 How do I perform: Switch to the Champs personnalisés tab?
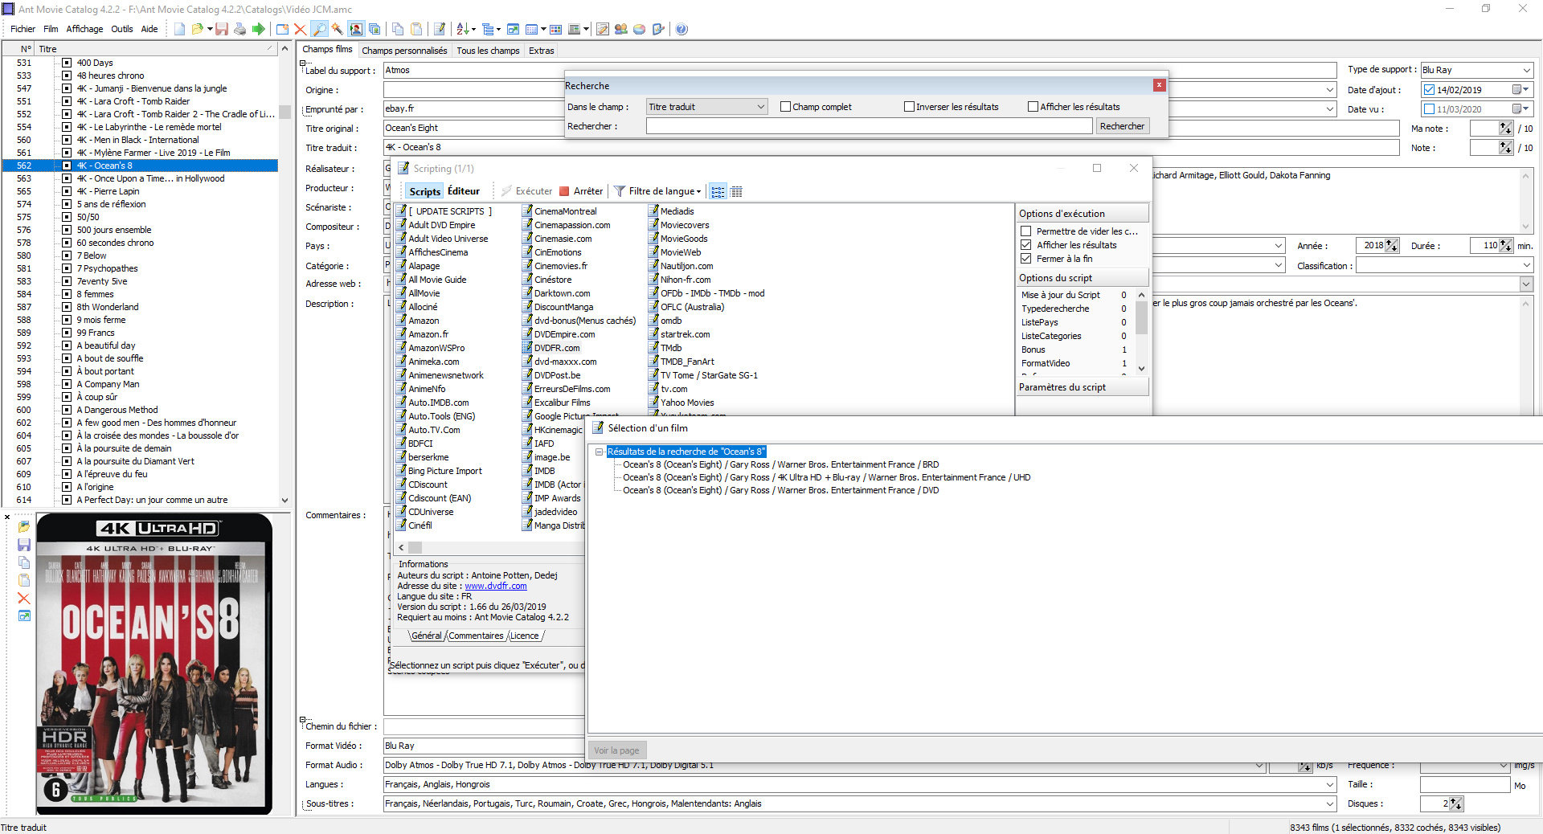[404, 51]
